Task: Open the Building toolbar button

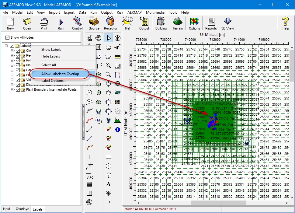Action: click(x=161, y=23)
